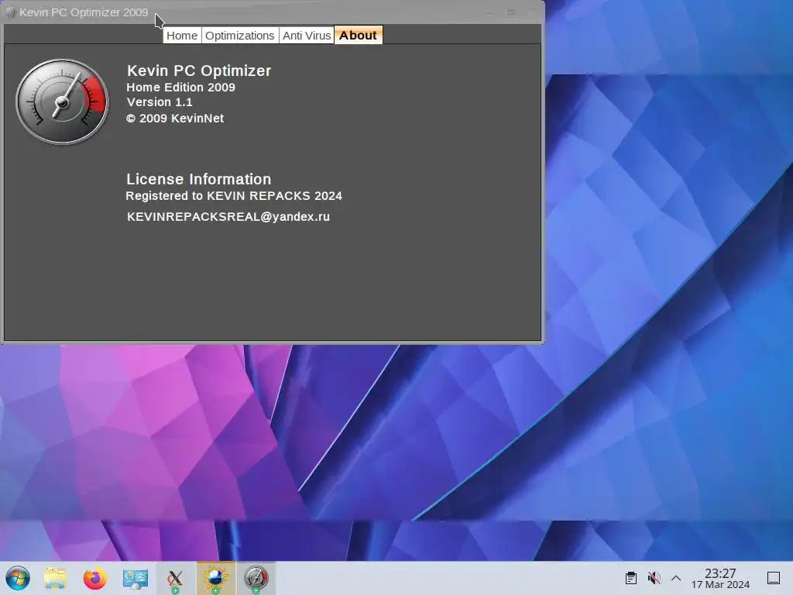The height and width of the screenshot is (595, 793).
Task: Click the show desktop button
Action: pos(774,578)
